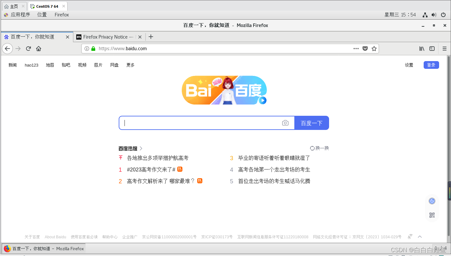
Task: Click the 登录 login button
Action: pos(431,65)
